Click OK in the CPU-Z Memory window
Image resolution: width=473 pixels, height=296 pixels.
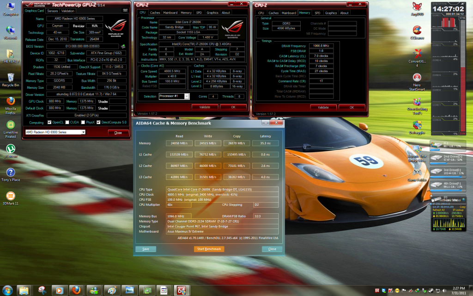click(352, 107)
